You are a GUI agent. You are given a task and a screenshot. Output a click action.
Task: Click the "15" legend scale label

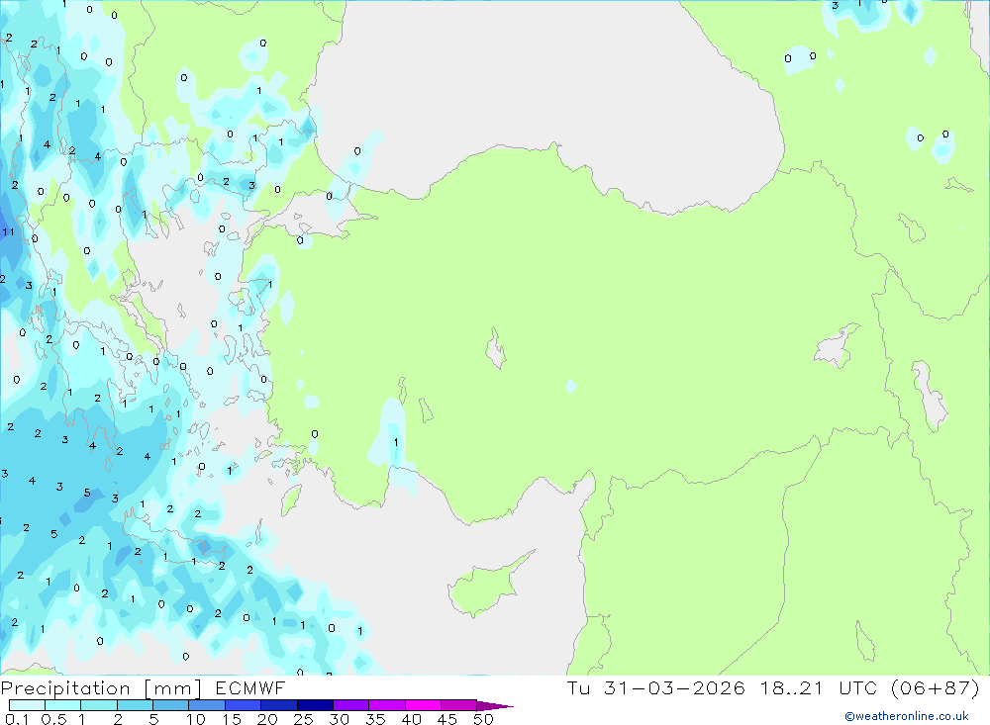(232, 719)
